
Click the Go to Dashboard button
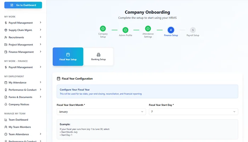[x=23, y=5]
